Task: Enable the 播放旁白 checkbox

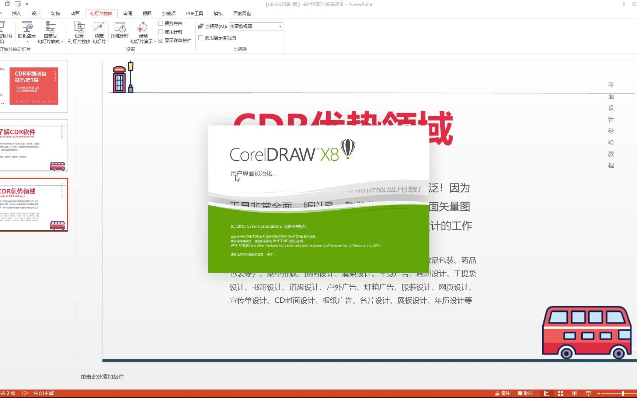Action: 161,23
